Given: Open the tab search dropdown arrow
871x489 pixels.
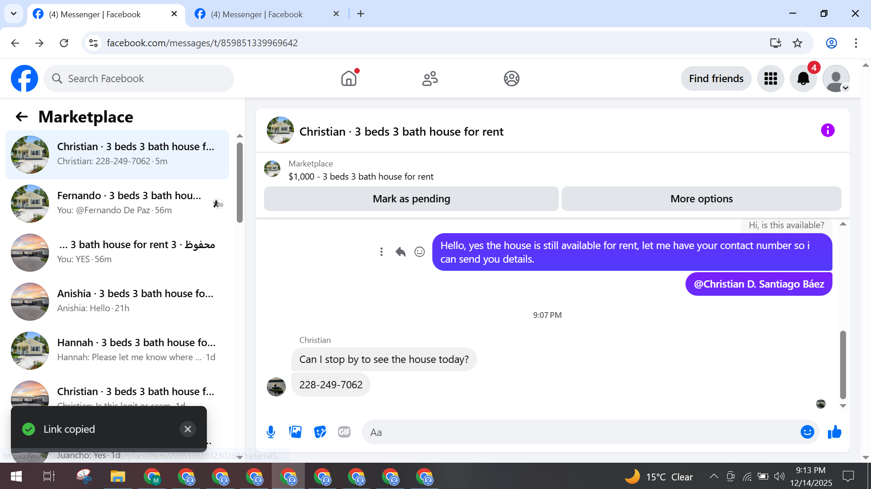Looking at the screenshot, I should click(14, 14).
